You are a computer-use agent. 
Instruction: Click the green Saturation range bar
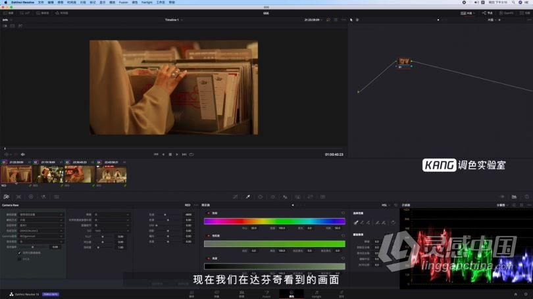tap(274, 244)
